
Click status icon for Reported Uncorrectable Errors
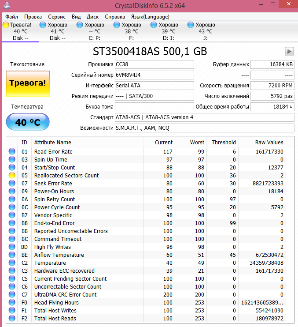(12, 231)
